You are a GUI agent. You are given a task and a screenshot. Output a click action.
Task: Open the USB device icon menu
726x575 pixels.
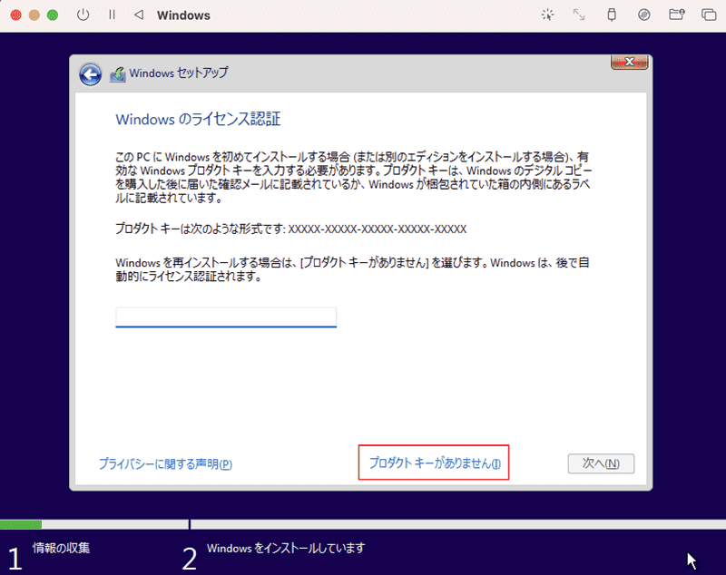click(x=612, y=15)
